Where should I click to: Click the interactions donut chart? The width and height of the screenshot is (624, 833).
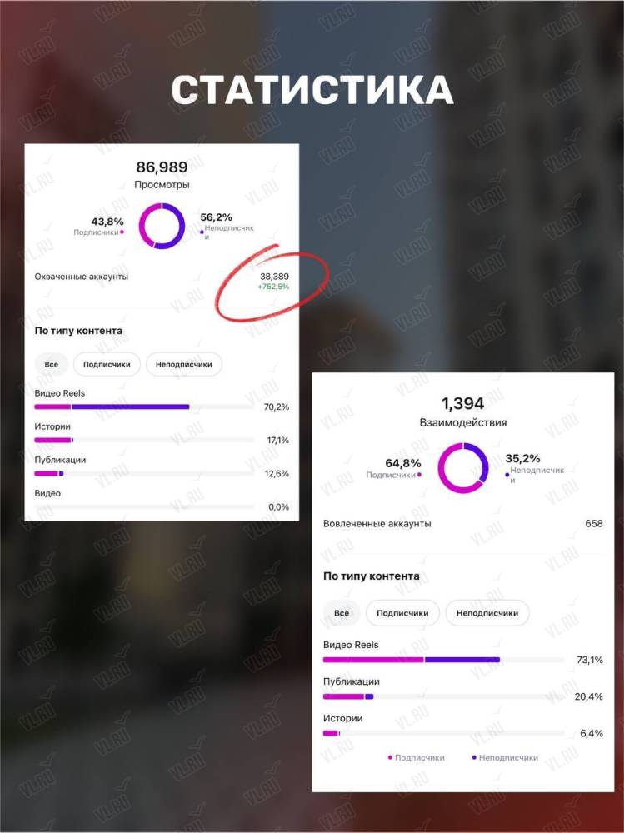pos(462,468)
